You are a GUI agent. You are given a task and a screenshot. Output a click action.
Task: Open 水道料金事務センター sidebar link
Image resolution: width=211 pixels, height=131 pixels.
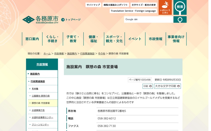42,117
